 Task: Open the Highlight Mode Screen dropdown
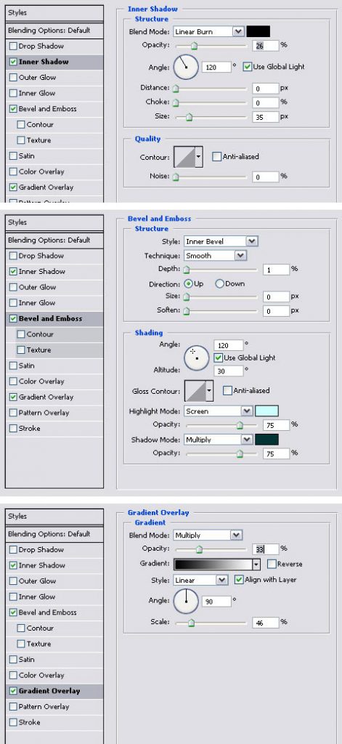218,411
